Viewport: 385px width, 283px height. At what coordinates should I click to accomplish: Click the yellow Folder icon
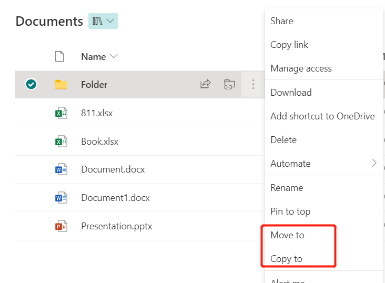[62, 84]
